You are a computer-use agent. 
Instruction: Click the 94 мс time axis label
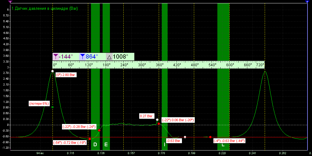tap(40, 154)
